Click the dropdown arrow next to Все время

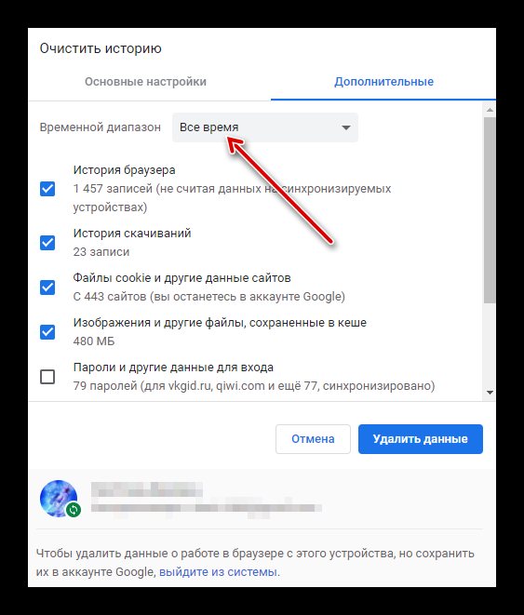(346, 127)
